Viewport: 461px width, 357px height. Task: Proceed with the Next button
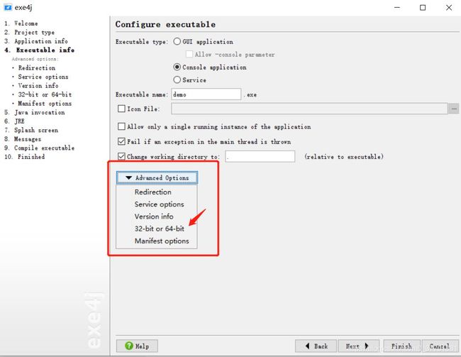pos(358,346)
